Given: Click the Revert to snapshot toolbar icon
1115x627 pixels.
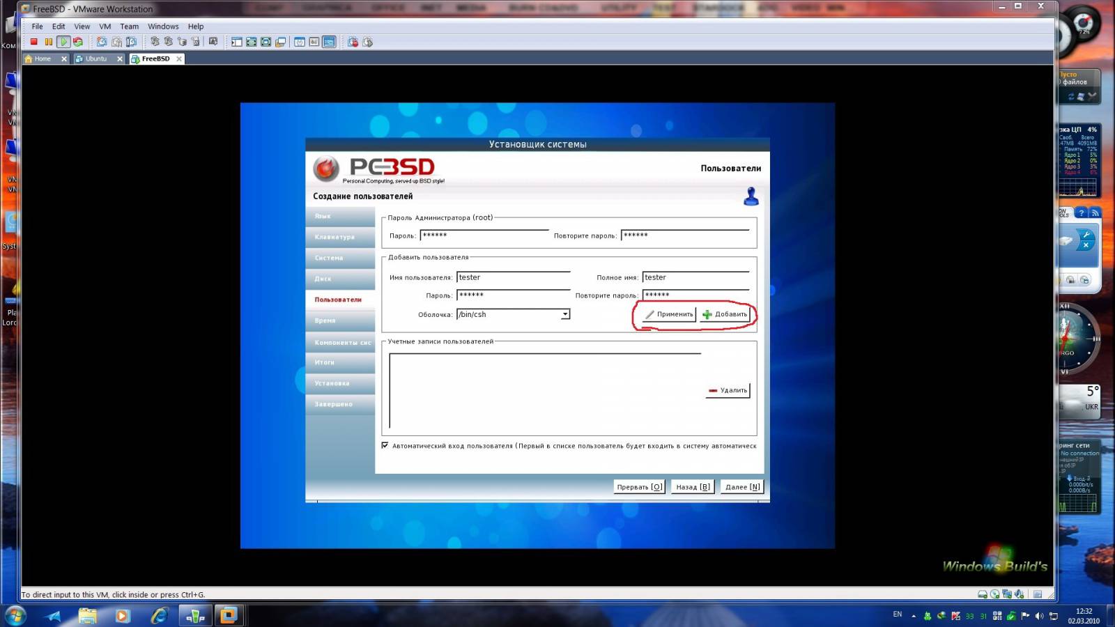Looking at the screenshot, I should (x=116, y=42).
